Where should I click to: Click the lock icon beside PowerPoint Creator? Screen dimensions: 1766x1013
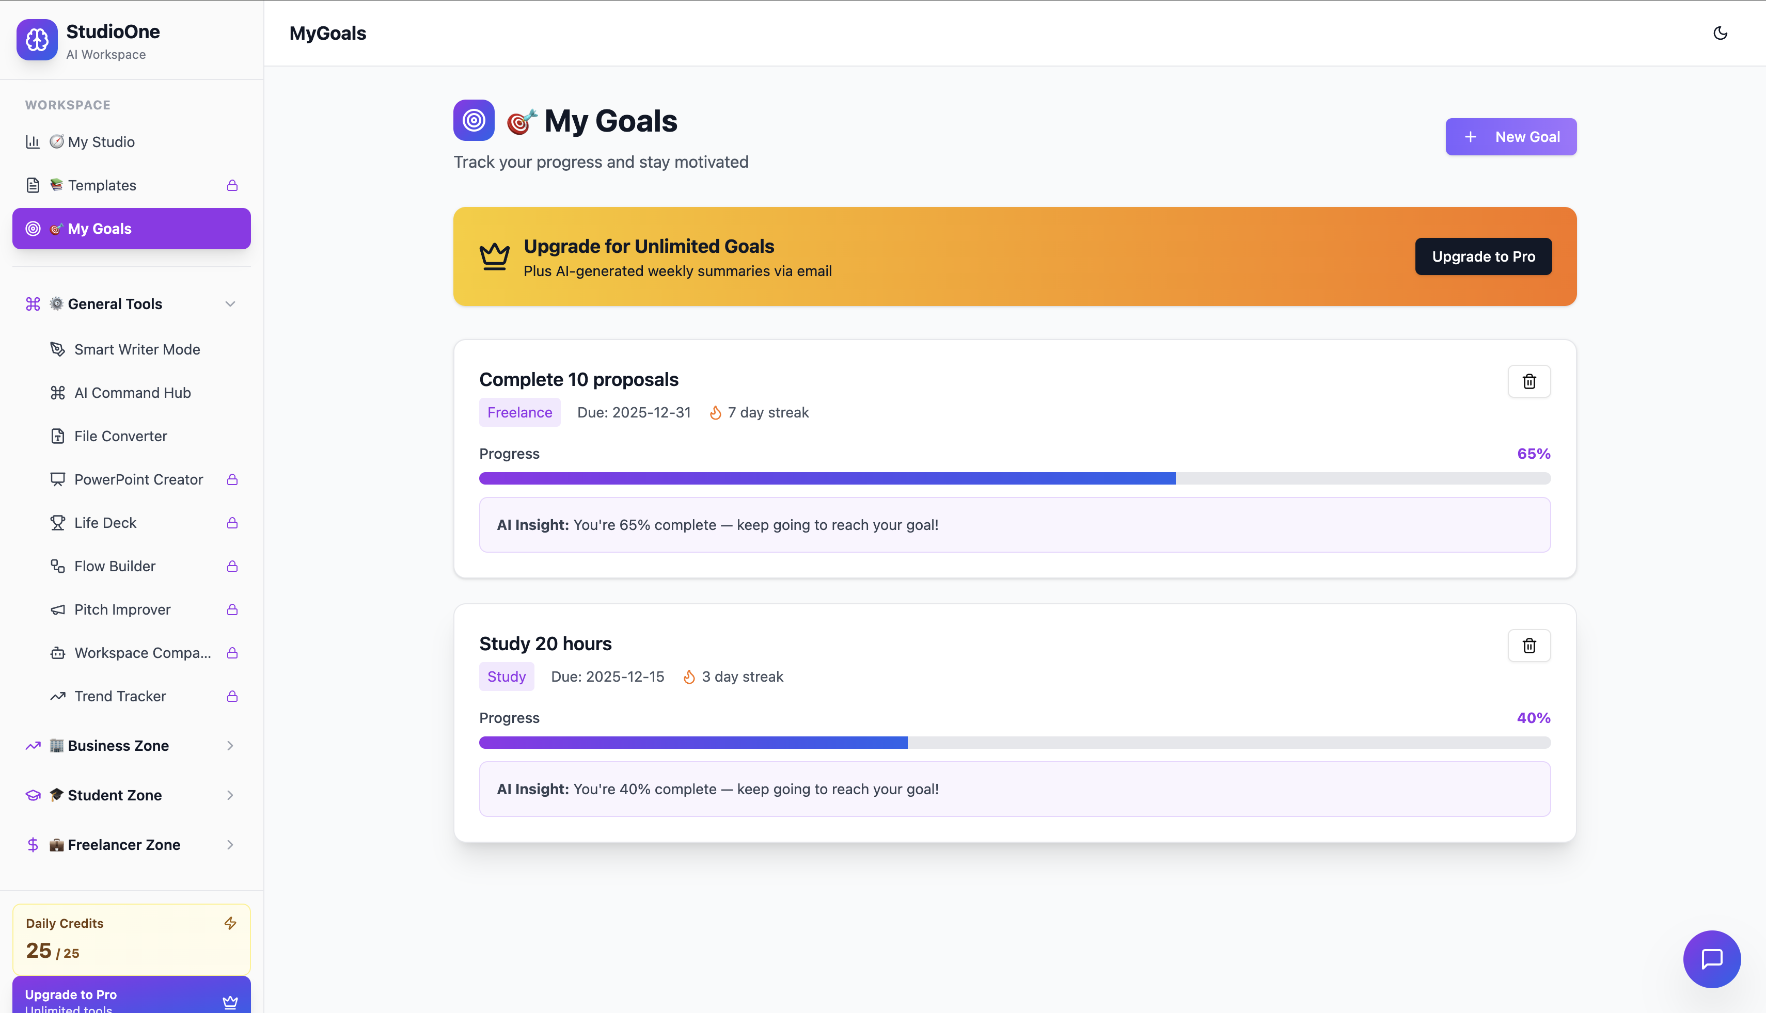pos(232,479)
